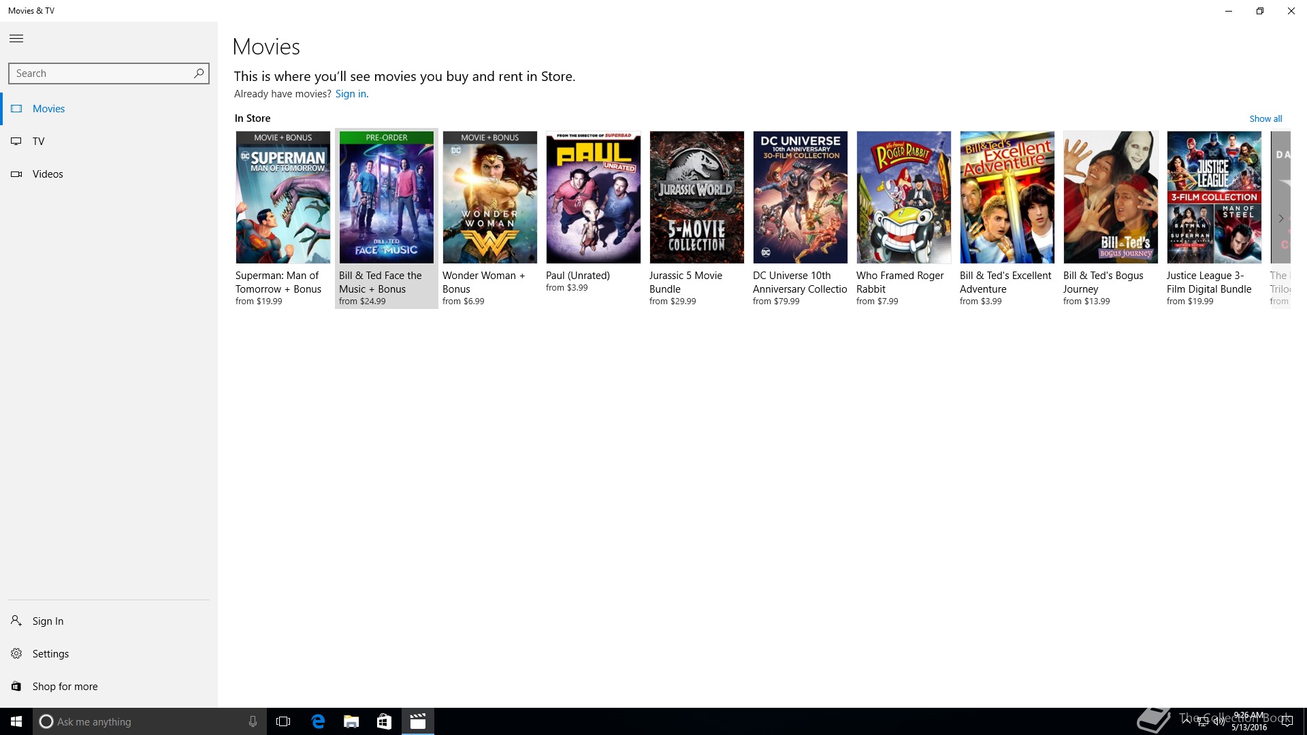This screenshot has height=735, width=1307.
Task: Select the Movies section
Action: tap(109, 109)
